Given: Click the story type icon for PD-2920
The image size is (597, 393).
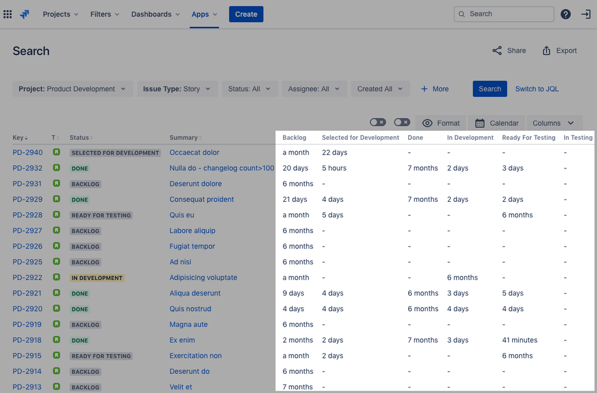Looking at the screenshot, I should point(56,309).
